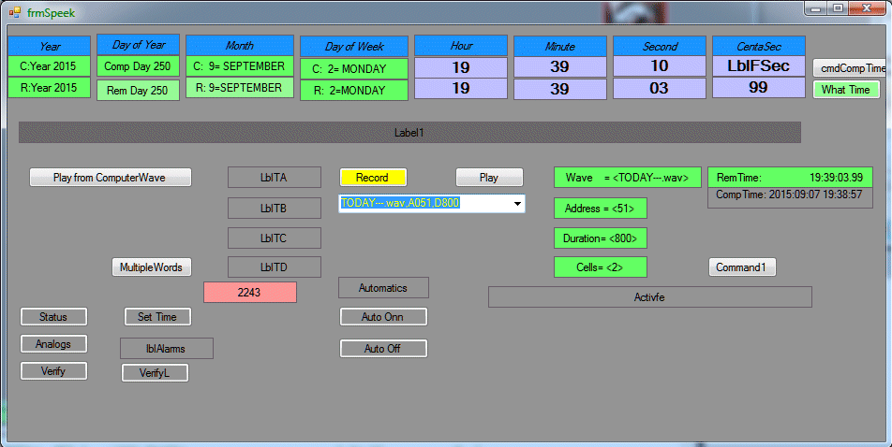This screenshot has width=892, height=447.
Task: Click the MultipleWords button
Action: point(152,267)
